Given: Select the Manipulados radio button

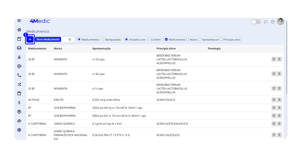Looking at the screenshot, I should pyautogui.click(x=103, y=39).
